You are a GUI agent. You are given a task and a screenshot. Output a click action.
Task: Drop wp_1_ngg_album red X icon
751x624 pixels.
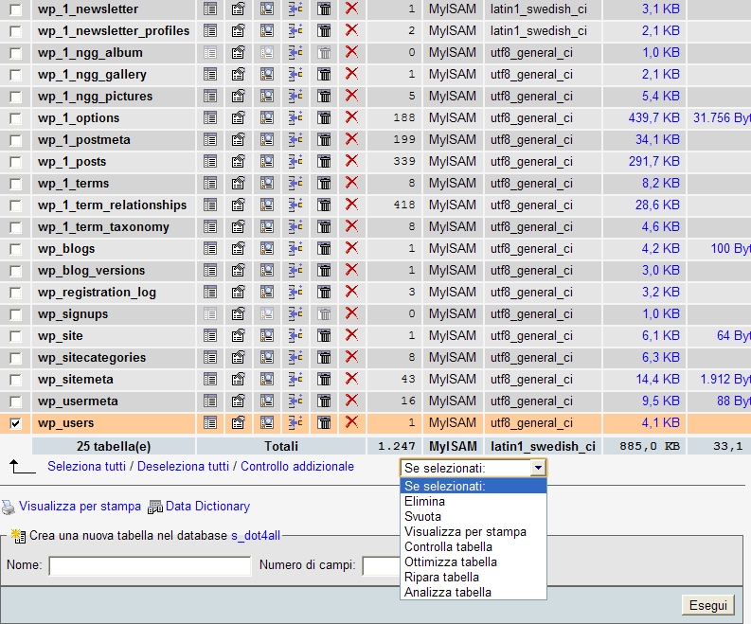point(351,52)
